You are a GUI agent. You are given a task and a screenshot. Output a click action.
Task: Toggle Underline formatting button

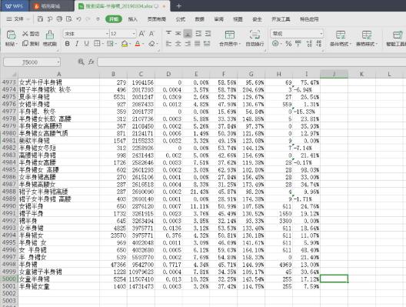point(86,44)
